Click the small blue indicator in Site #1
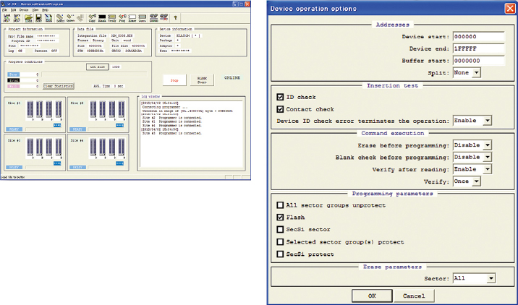The image size is (518, 305). point(57,126)
